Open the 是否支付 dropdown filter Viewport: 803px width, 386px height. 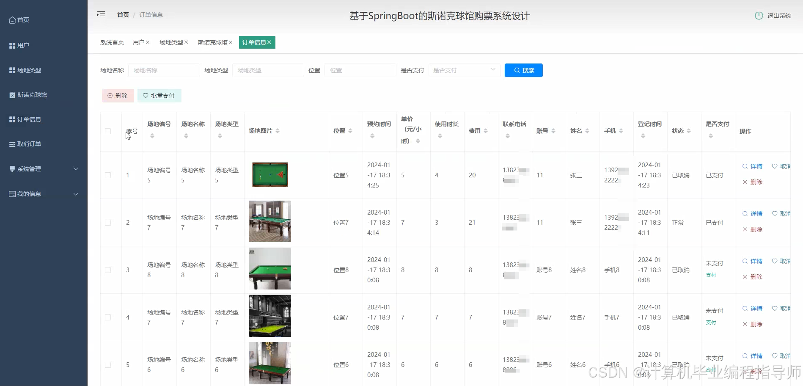(x=464, y=70)
